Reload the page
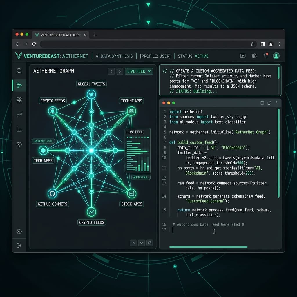Image resolution: width=297 pixels, height=297 pixels. 34,44
